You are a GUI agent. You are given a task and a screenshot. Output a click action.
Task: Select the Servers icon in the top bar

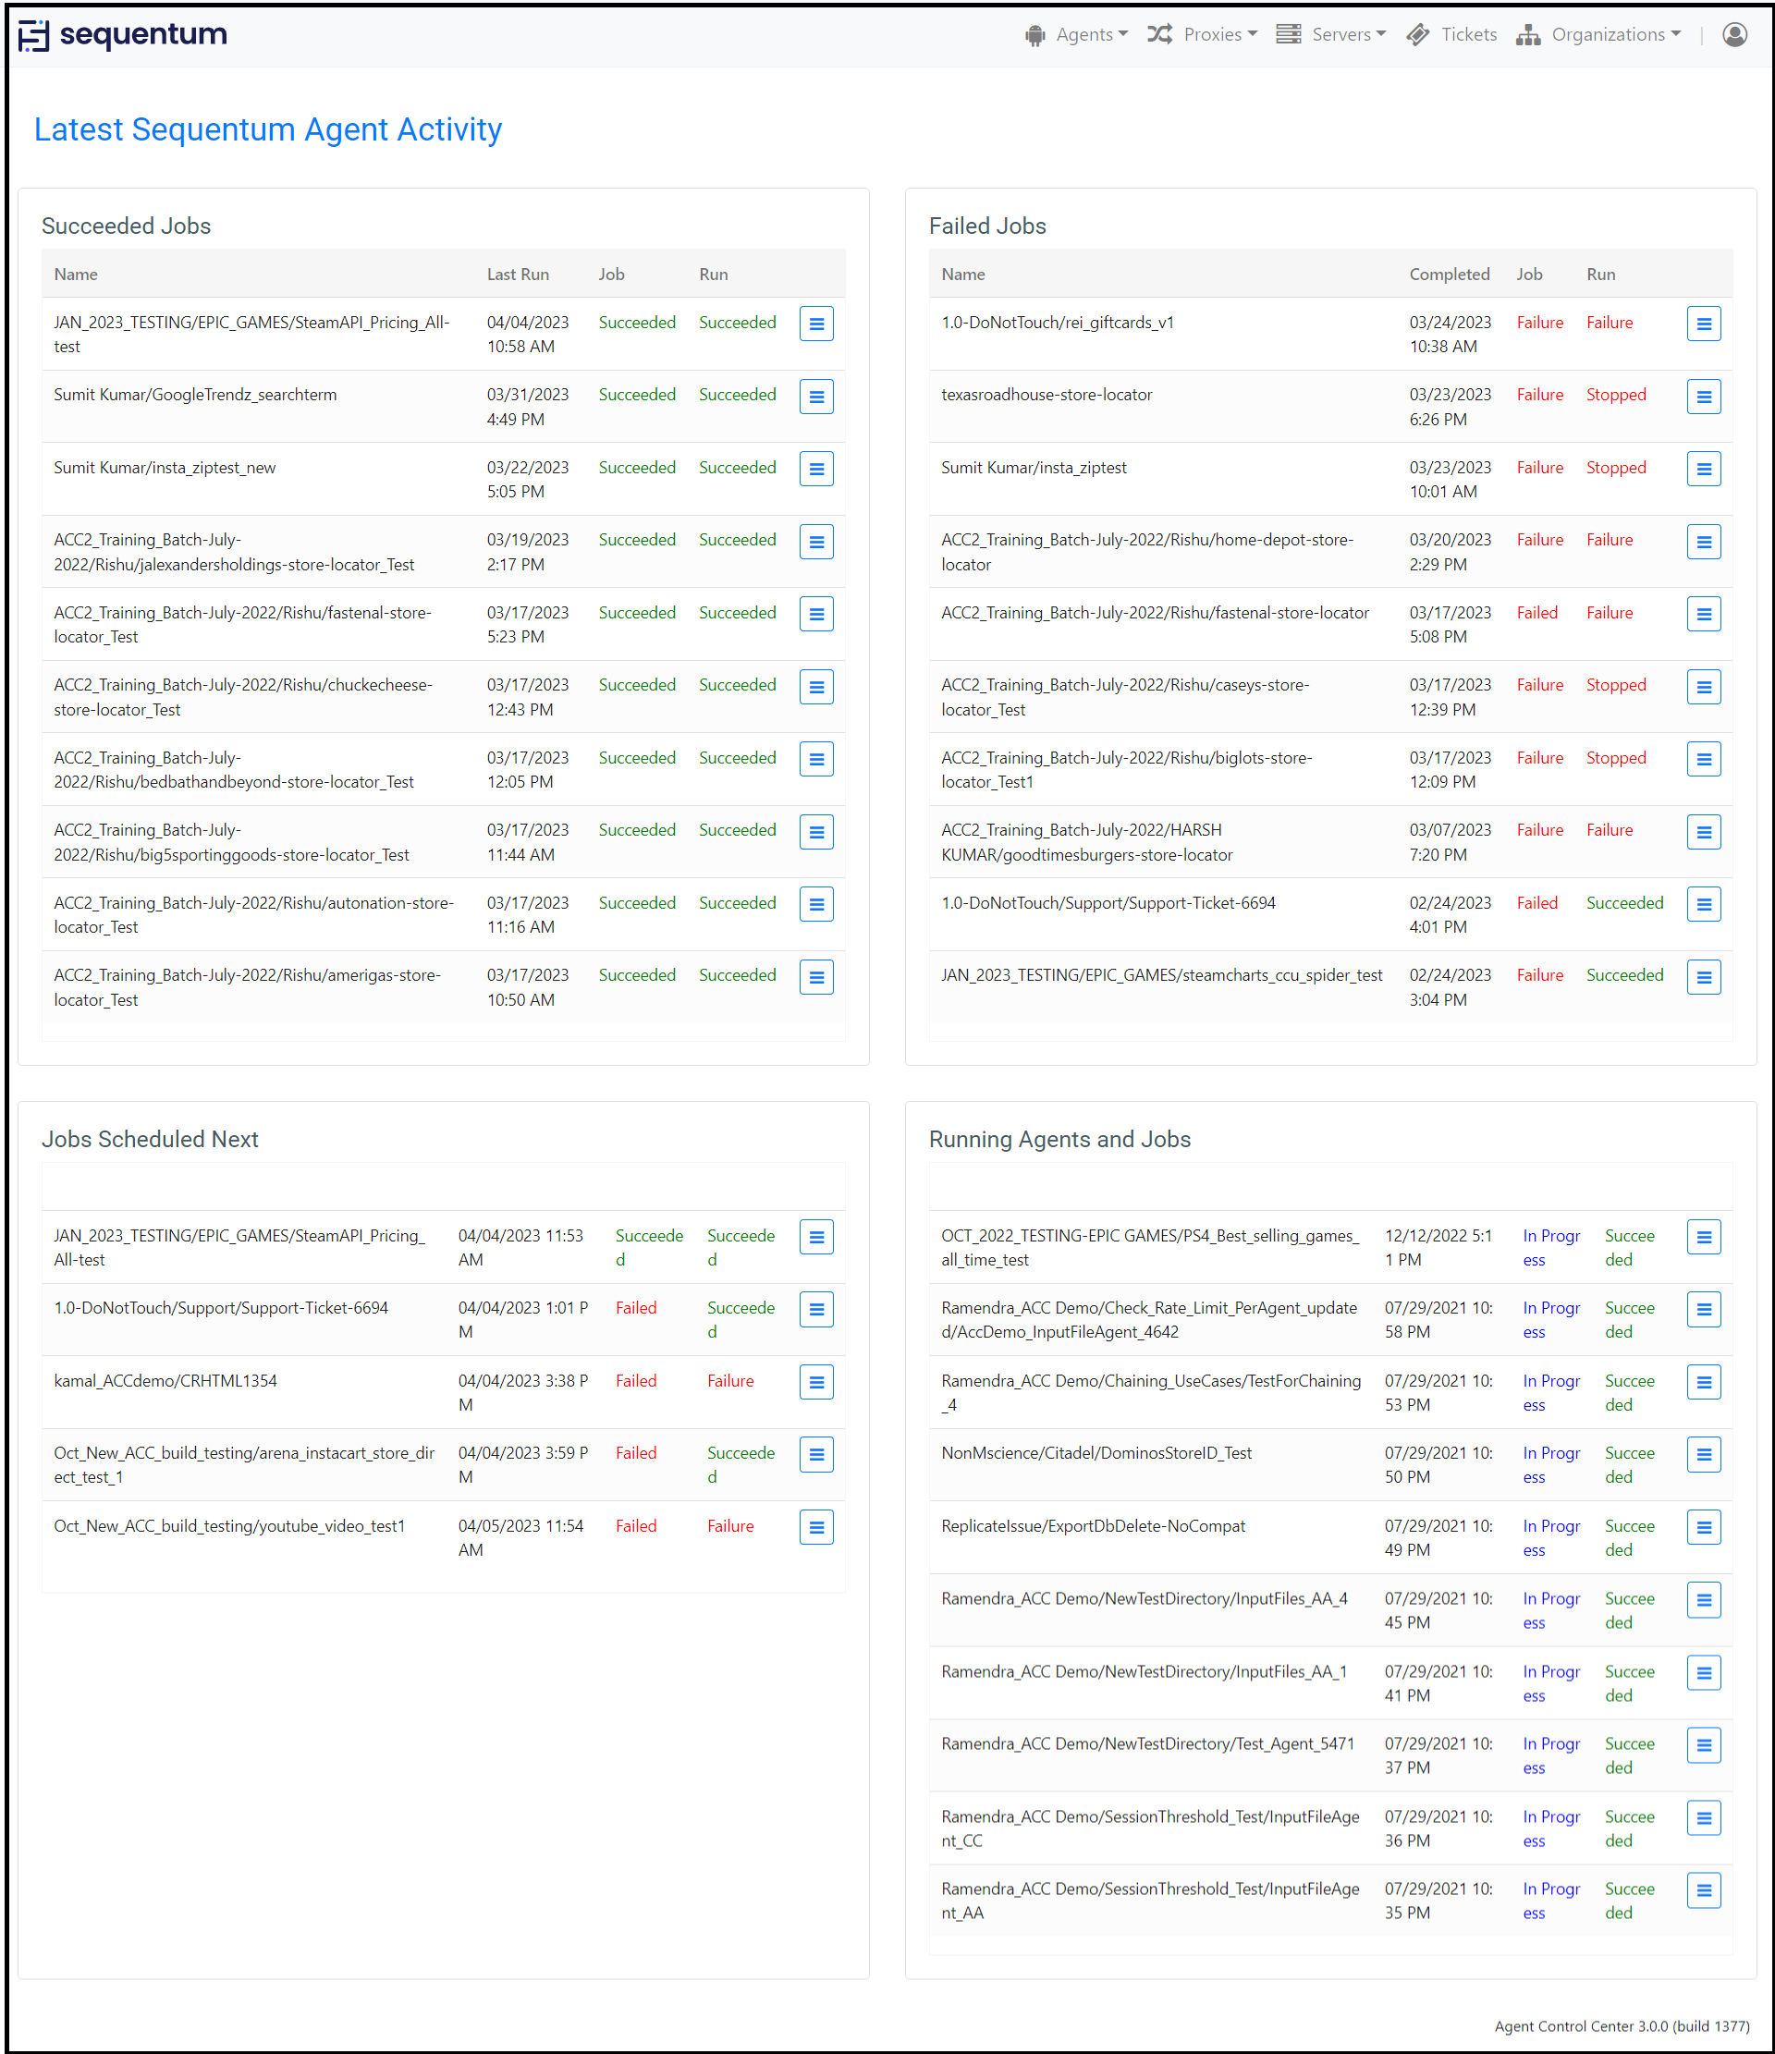(1289, 33)
